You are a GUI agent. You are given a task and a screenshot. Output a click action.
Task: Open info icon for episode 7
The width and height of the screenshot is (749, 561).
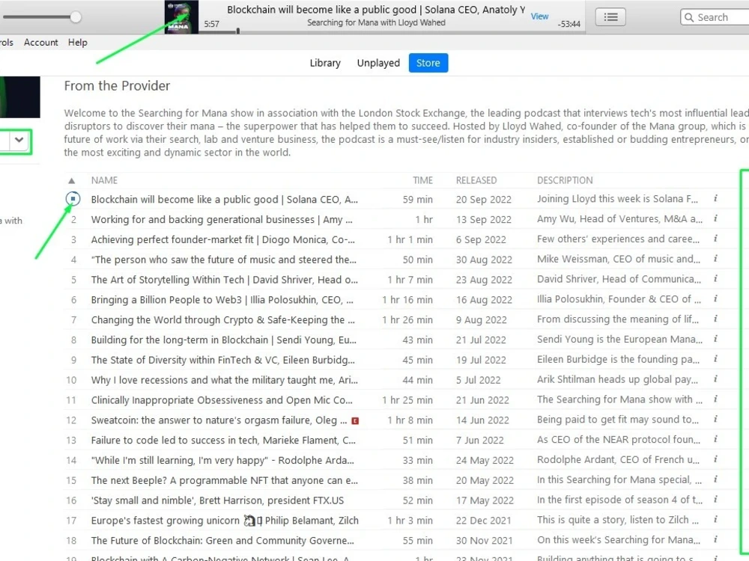coord(715,319)
